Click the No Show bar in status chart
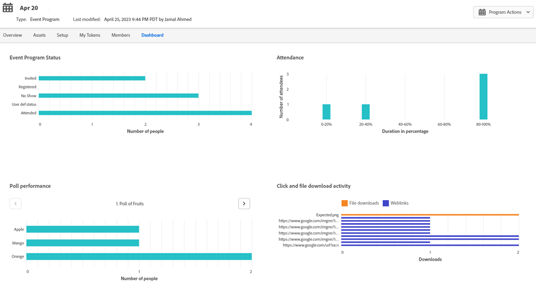The height and width of the screenshot is (287, 536). [x=118, y=96]
